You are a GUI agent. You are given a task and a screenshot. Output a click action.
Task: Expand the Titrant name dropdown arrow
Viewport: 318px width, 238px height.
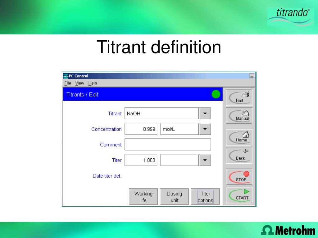click(x=205, y=113)
